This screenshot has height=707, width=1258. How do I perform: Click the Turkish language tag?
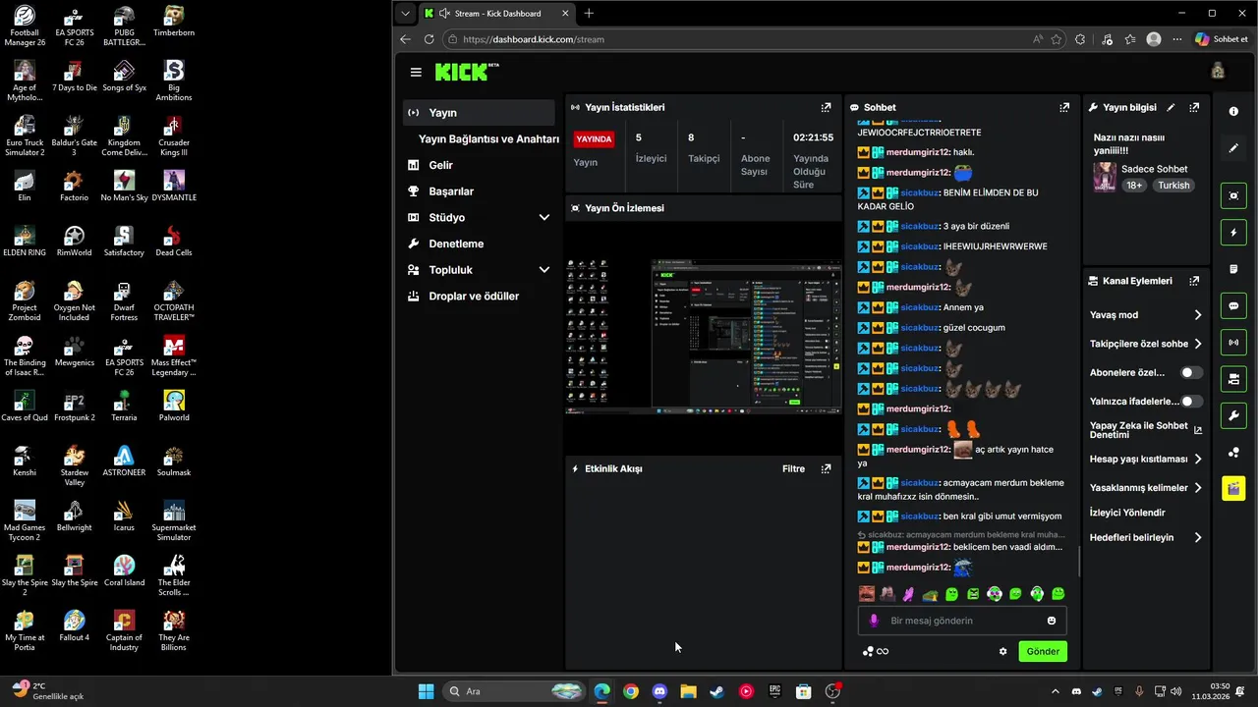point(1172,186)
